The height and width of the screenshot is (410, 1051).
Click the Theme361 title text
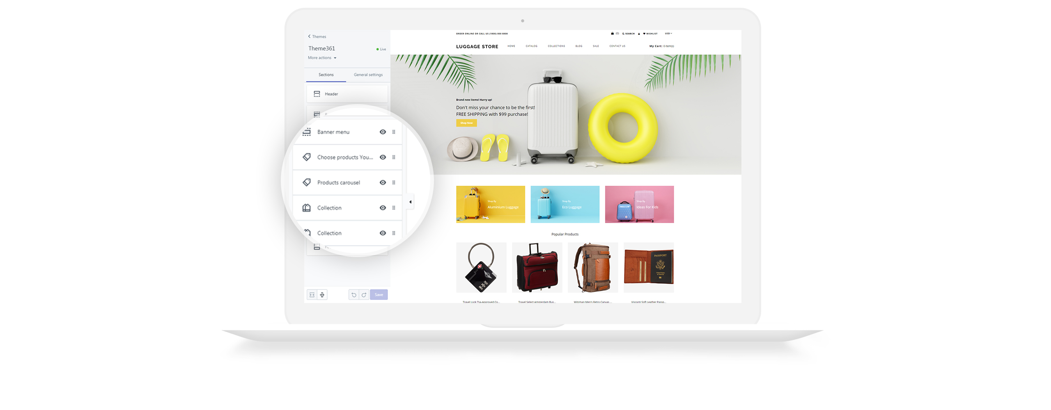click(x=321, y=48)
